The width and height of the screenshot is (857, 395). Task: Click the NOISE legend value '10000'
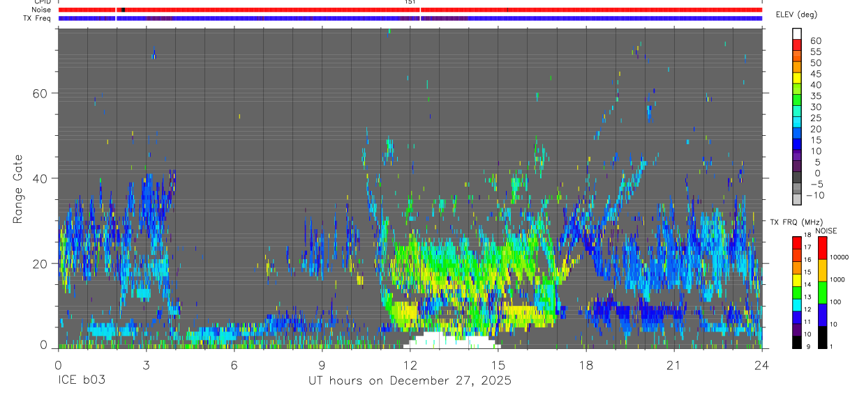[839, 257]
